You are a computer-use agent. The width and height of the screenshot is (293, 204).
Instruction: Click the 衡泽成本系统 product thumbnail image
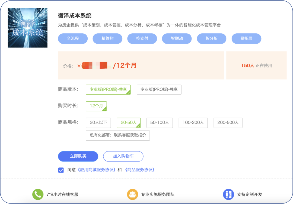(x=28, y=28)
